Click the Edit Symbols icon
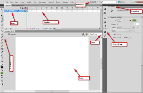 (87, 34)
